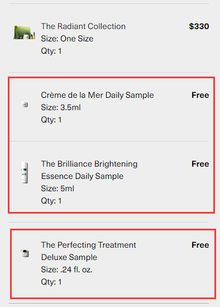The height and width of the screenshot is (307, 220).
Task: Select the Brilliance Brightening Essence bottle image
Action: 25,172
